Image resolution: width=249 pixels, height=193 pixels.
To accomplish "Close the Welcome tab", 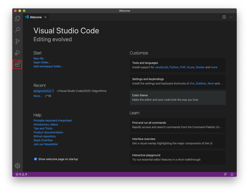I will point(45,17).
